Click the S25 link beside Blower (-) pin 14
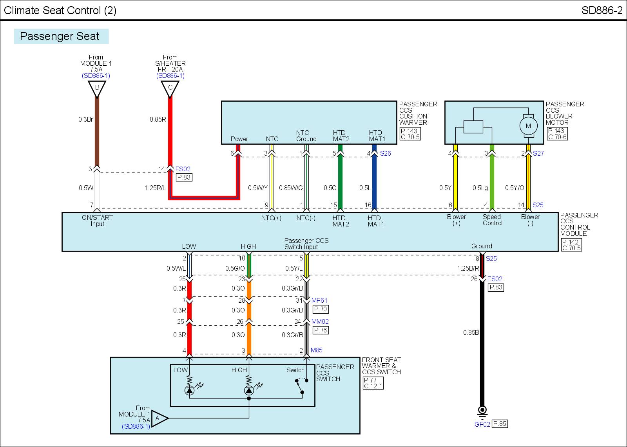Viewport: 627px width, 447px height. click(x=538, y=205)
